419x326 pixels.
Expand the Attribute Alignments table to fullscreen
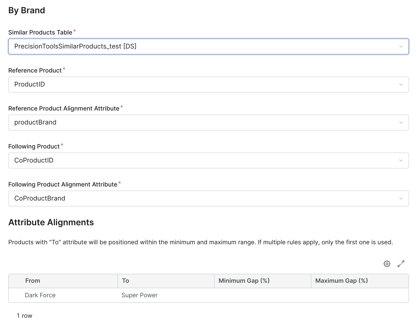point(401,264)
